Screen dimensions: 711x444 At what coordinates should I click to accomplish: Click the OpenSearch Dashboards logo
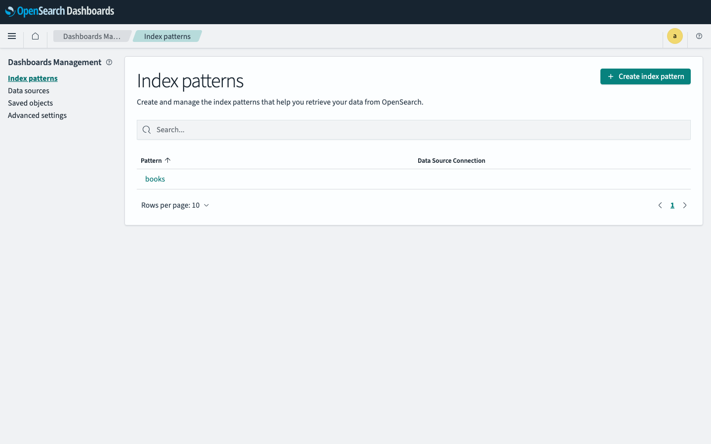[60, 11]
